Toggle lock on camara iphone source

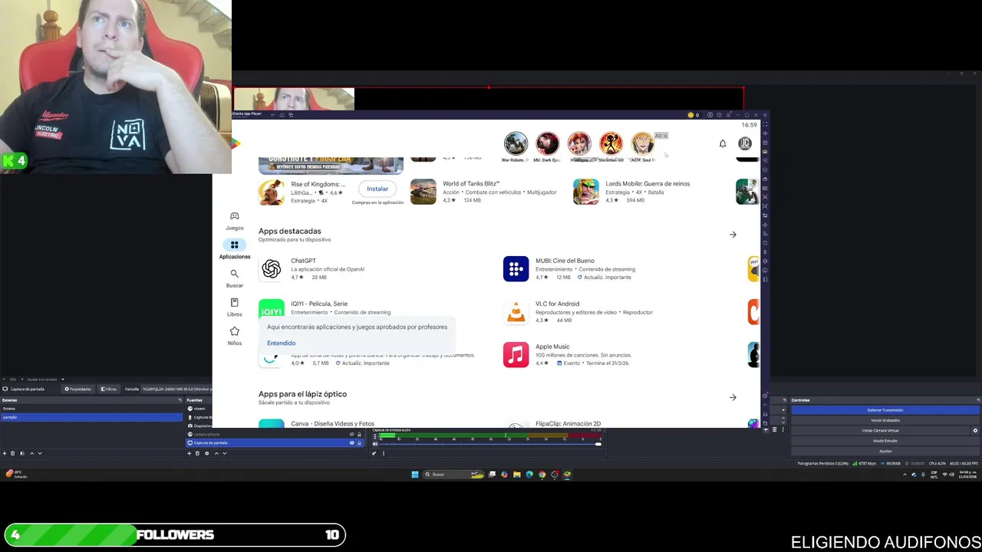[x=359, y=434]
